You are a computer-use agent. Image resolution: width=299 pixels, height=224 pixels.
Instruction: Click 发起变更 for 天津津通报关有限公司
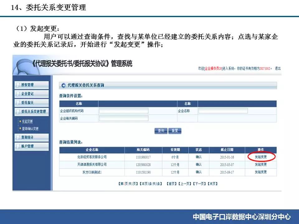[x=261, y=165]
